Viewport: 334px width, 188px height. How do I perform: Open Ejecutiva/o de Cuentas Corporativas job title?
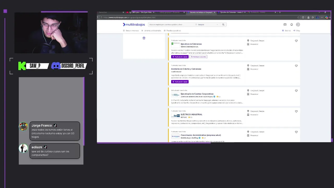coord(197,94)
